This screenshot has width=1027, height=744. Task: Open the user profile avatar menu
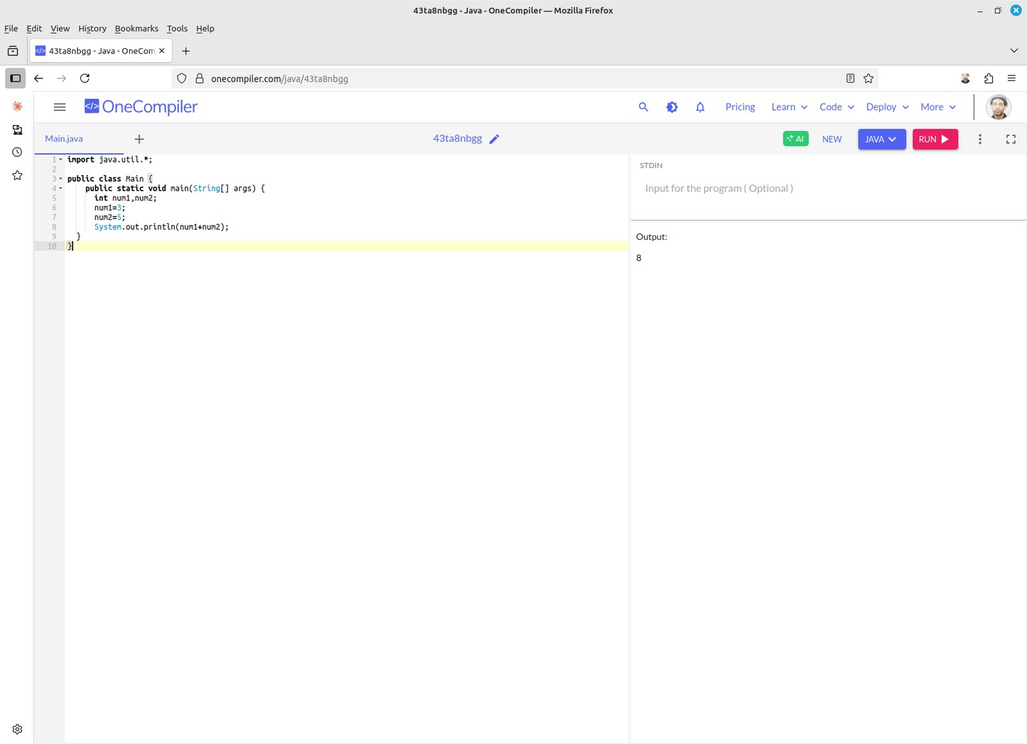(x=998, y=107)
